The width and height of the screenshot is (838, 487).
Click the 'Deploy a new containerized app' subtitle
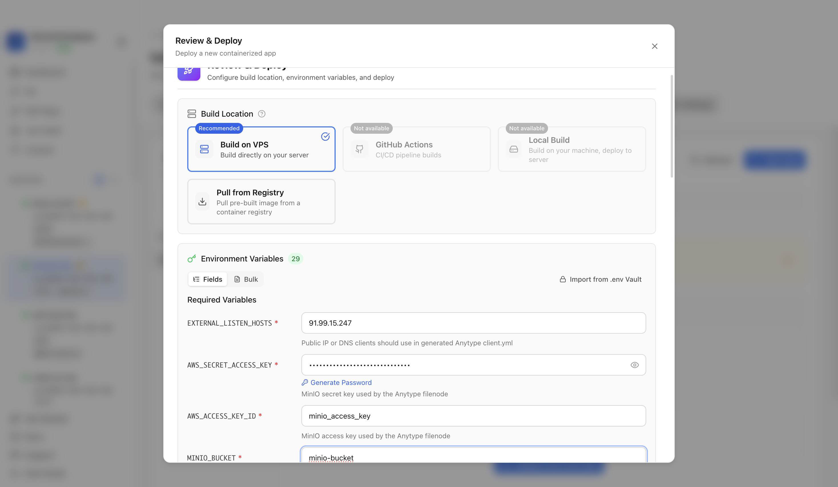(x=225, y=54)
